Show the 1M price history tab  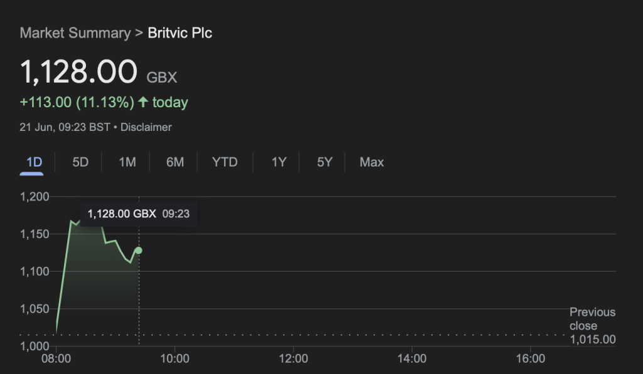(x=127, y=162)
